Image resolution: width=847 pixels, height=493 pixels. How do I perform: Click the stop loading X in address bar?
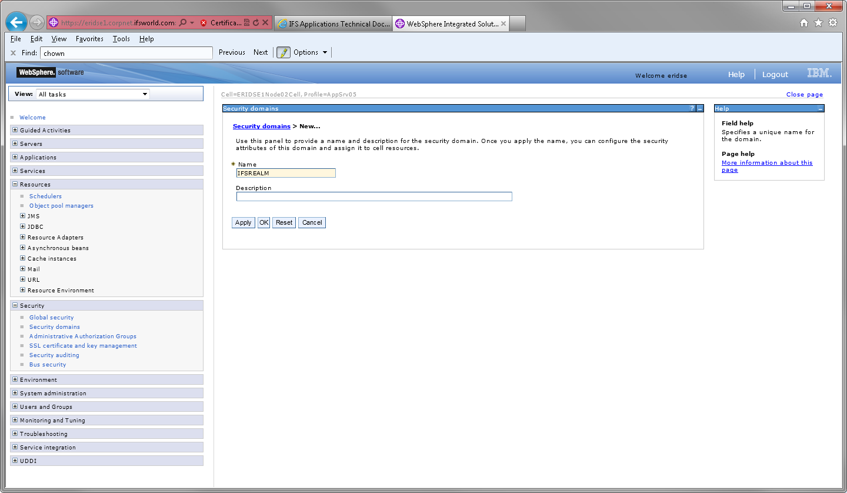pyautogui.click(x=265, y=23)
